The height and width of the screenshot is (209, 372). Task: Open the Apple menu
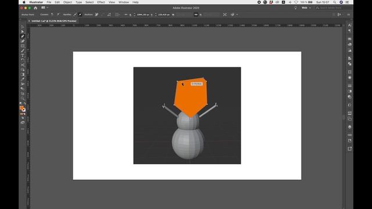(x=24, y=2)
